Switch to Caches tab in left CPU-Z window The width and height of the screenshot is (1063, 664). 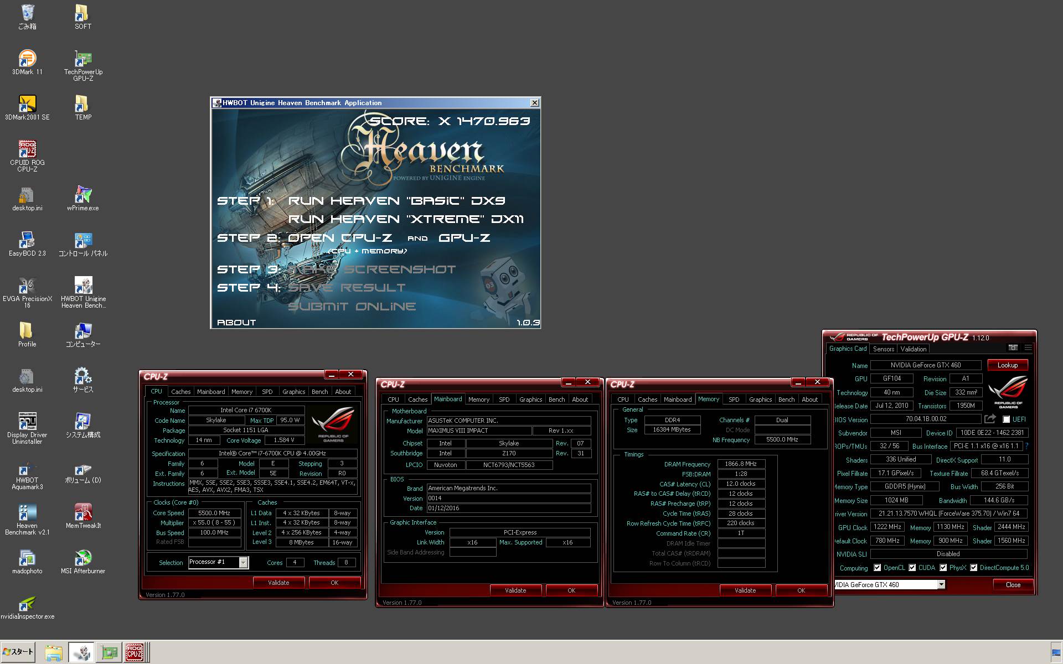[x=180, y=391]
